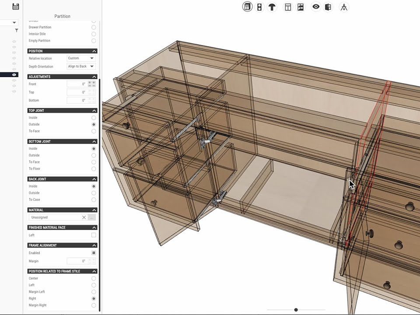Viewport: 420px width, 315px height.
Task: Click the Front adjustment input field
Action: click(77, 84)
